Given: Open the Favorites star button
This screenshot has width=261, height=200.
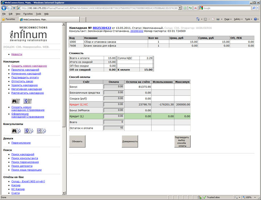Looking at the screenshot, I should [8, 19].
